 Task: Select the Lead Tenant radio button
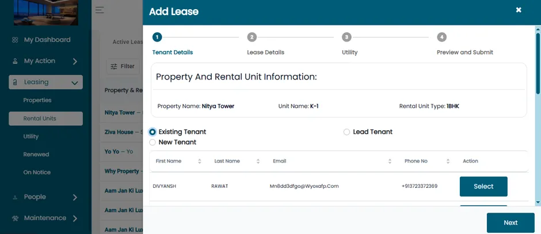tap(346, 131)
